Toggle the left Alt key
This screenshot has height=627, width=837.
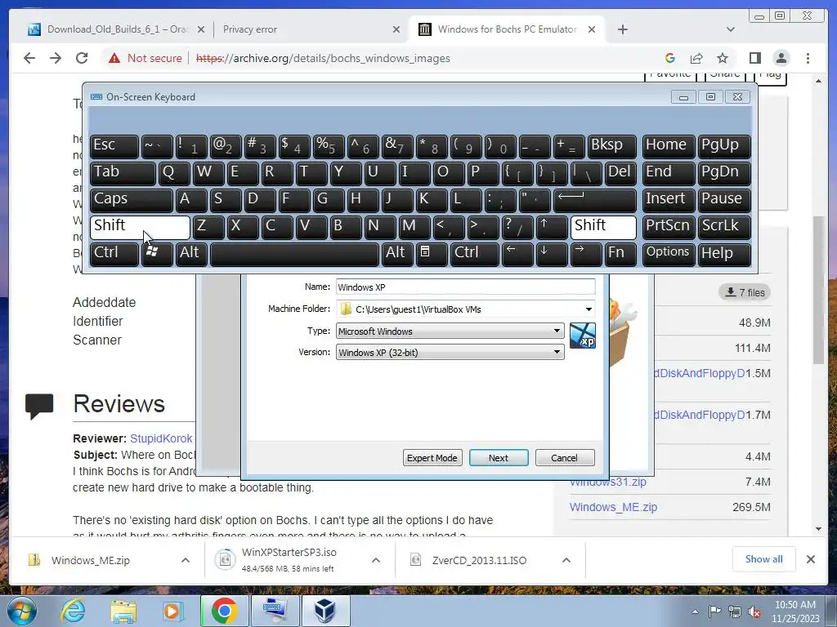[x=191, y=253]
